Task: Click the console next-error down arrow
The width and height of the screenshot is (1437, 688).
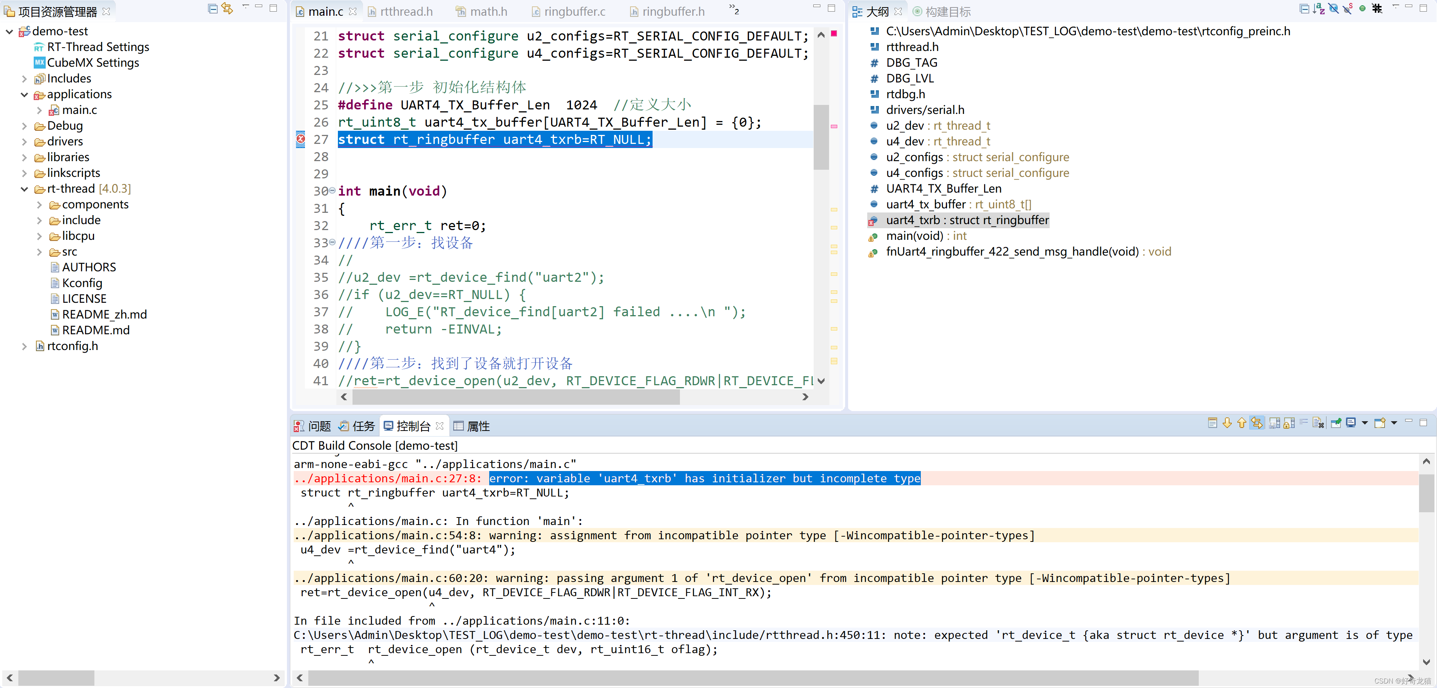Action: (1227, 423)
